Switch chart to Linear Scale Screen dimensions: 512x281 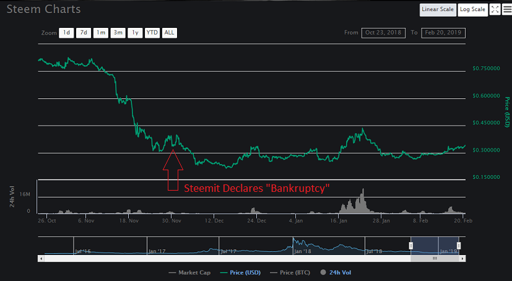[x=438, y=9]
